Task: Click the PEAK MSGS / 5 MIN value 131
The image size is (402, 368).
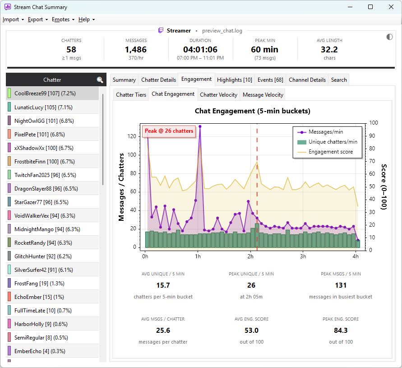Action: coord(341,285)
